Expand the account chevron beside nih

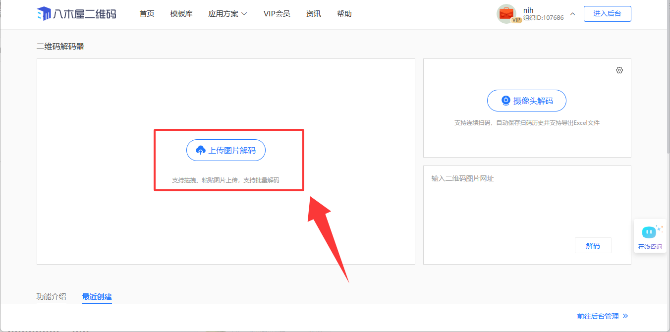click(573, 14)
